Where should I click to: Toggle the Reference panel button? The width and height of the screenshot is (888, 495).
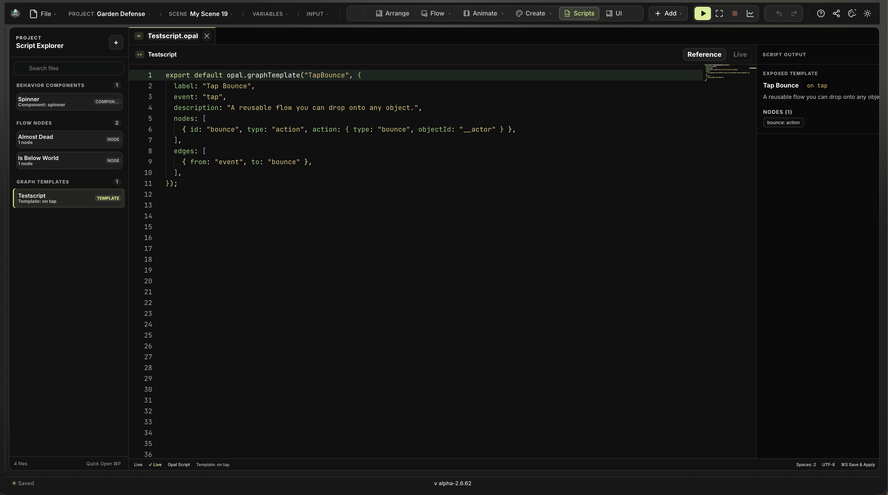(x=704, y=54)
